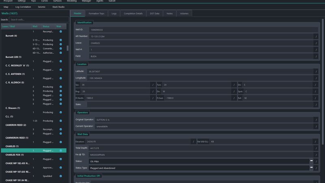The image size is (325, 183).
Task: Collapse the CHARLES (1) lease group
Action: point(12,146)
